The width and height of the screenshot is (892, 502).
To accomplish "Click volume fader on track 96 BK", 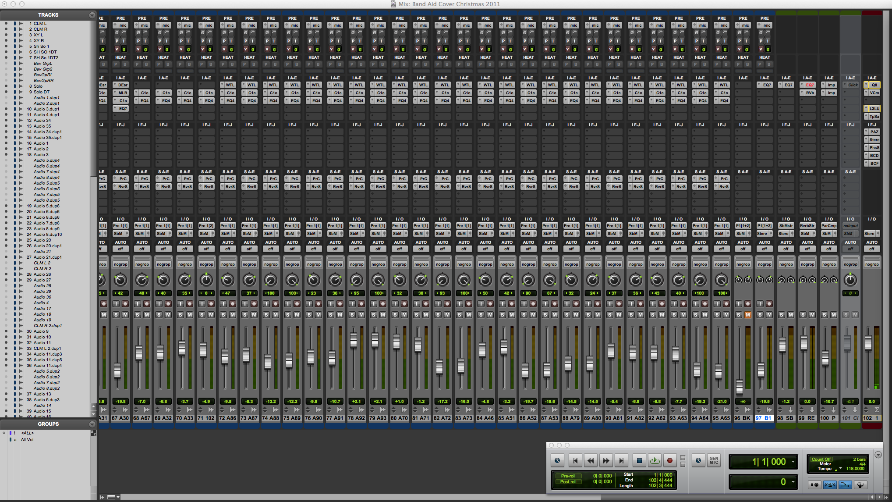I will (740, 387).
